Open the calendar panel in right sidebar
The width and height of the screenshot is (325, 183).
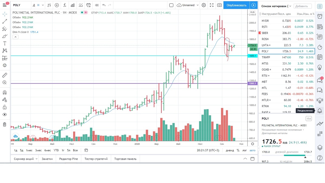320,57
